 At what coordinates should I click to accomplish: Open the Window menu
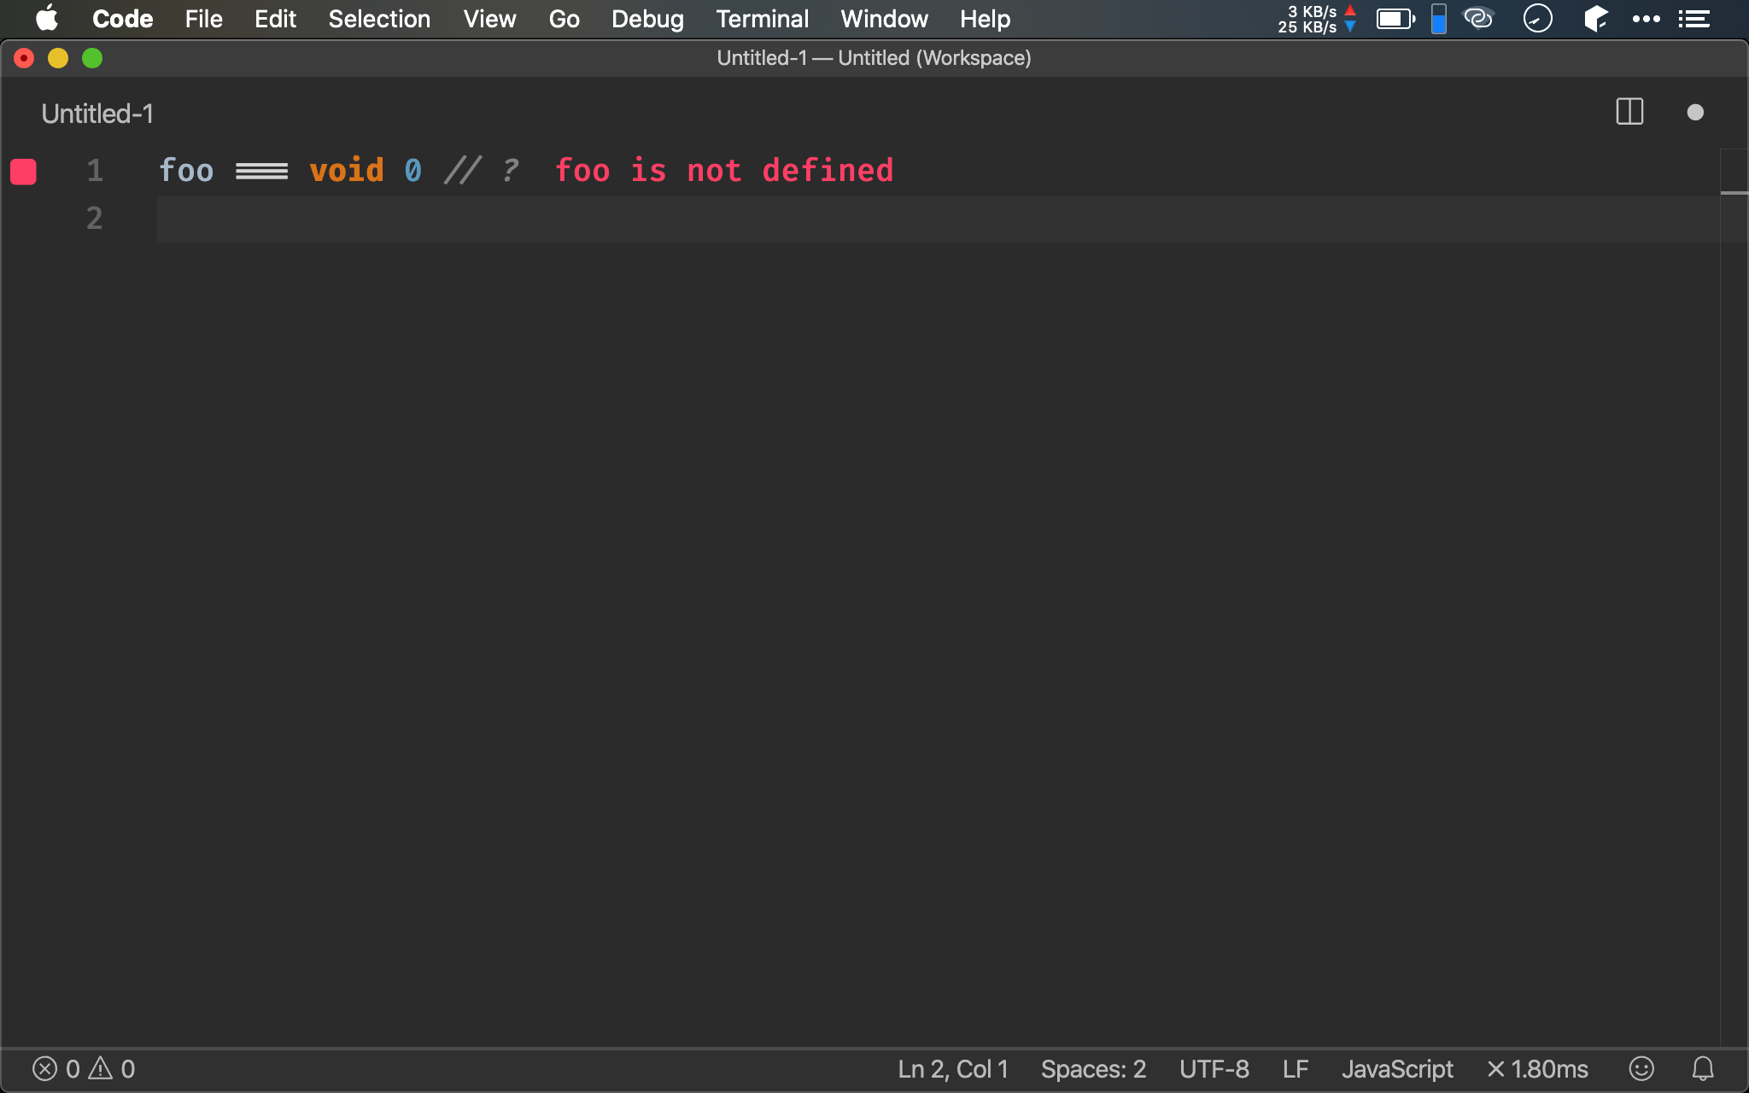click(884, 19)
